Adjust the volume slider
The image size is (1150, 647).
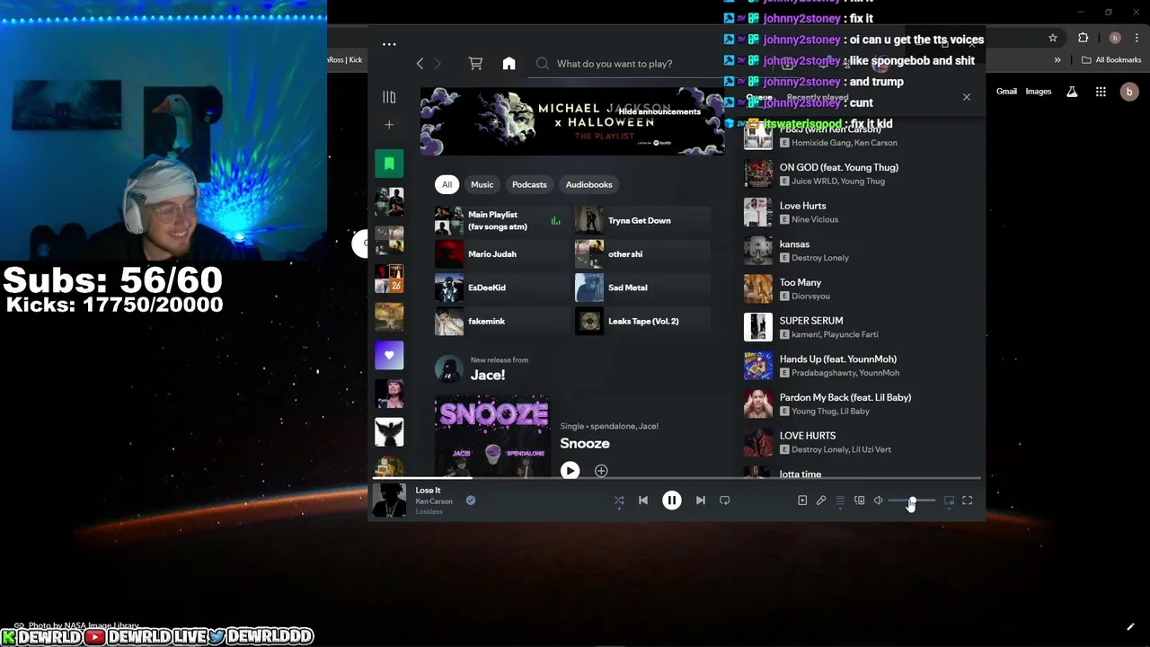911,501
